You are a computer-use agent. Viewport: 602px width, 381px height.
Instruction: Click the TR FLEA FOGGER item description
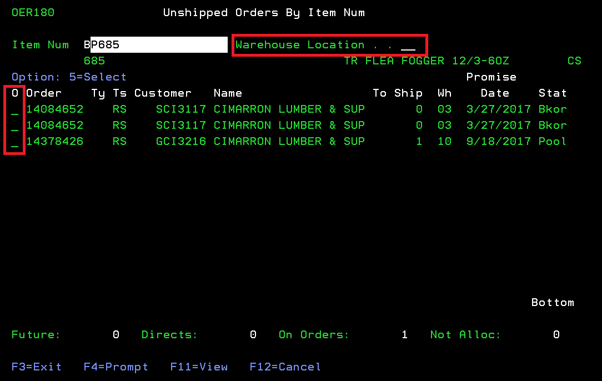426,61
